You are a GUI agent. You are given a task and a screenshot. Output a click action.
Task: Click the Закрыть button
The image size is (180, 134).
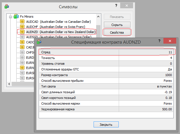106,125
